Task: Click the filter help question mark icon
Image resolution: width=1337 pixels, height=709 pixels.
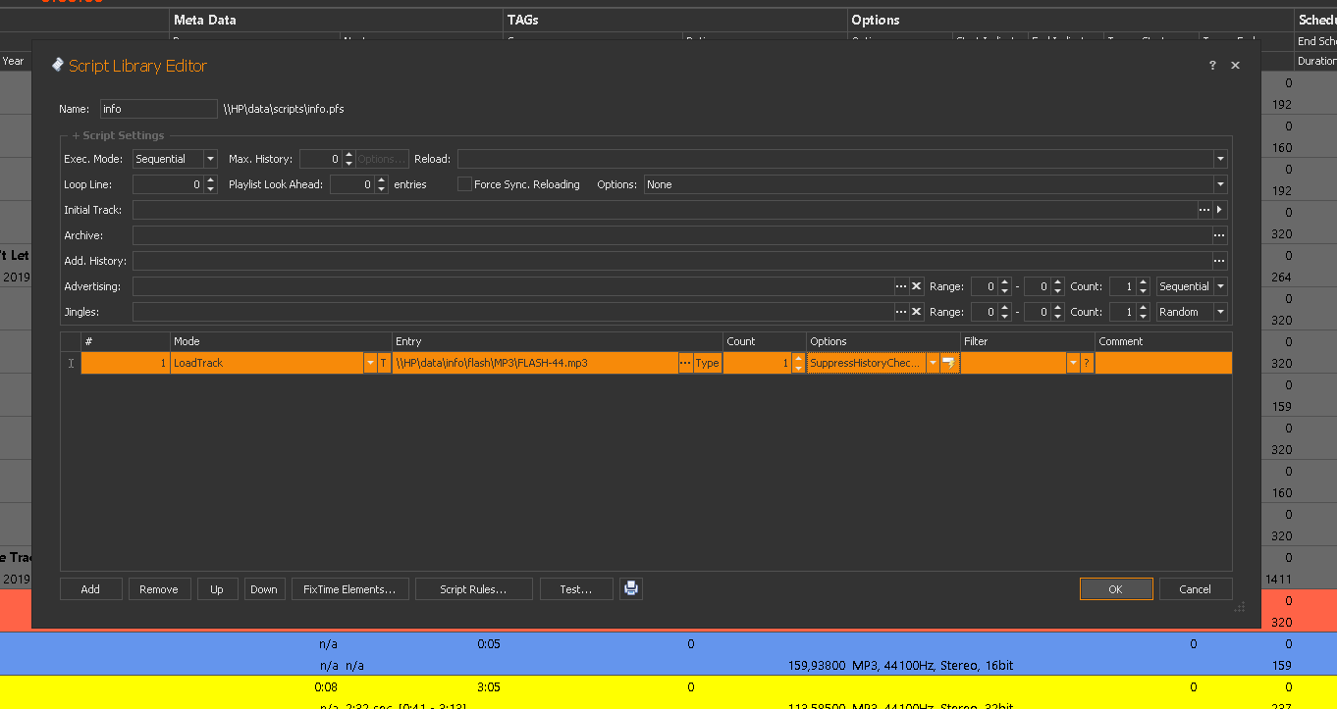Action: (1087, 363)
